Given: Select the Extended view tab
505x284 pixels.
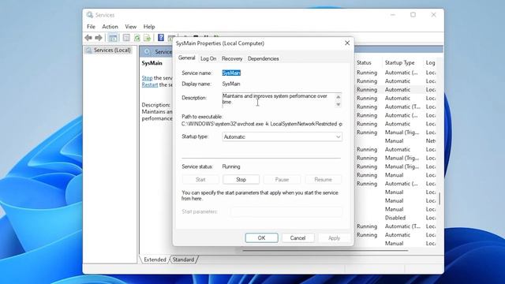Looking at the screenshot, I should click(x=155, y=260).
